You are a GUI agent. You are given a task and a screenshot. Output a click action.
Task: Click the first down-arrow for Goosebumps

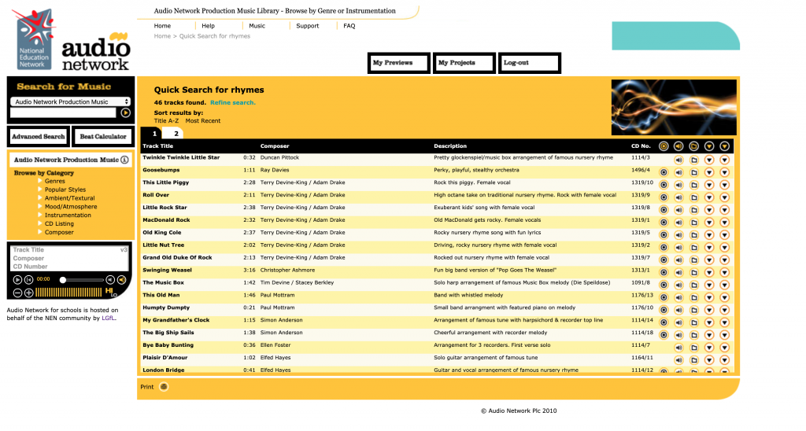click(709, 172)
